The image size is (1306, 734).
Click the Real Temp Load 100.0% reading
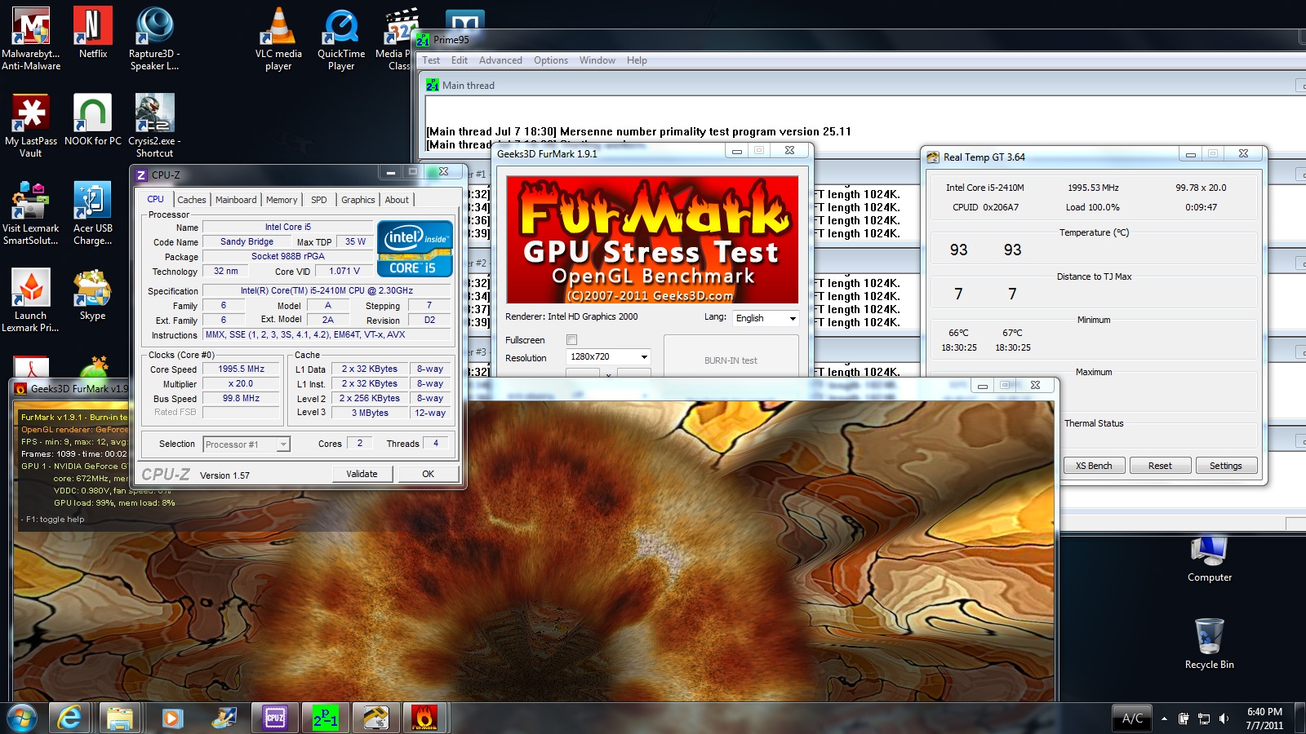(x=1092, y=207)
